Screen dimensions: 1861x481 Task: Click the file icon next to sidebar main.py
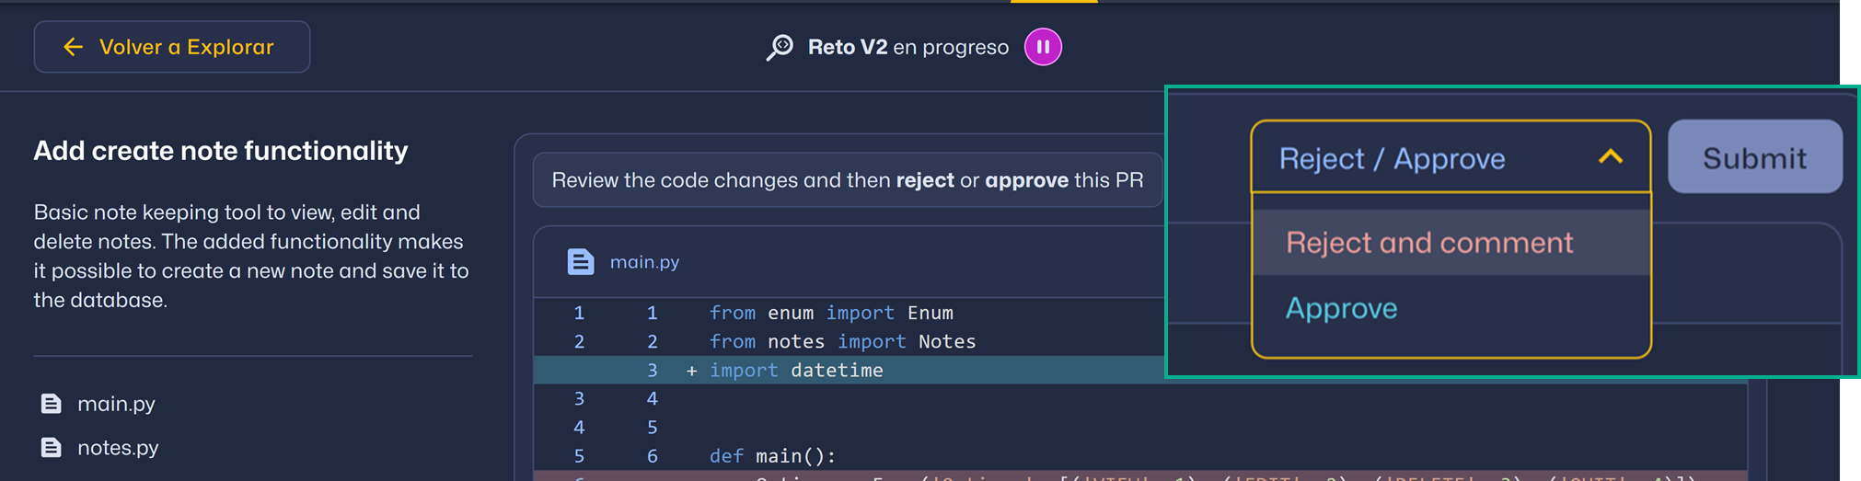coord(52,404)
